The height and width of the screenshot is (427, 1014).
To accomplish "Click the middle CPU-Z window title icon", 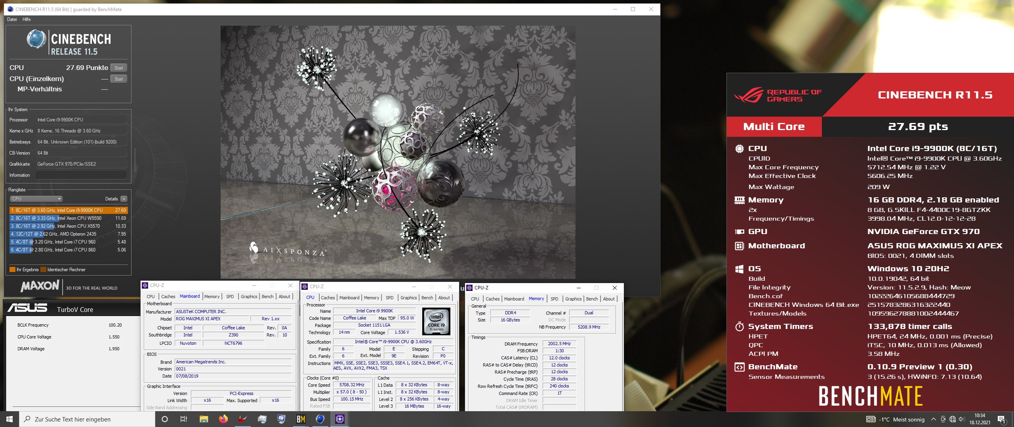I will (305, 287).
